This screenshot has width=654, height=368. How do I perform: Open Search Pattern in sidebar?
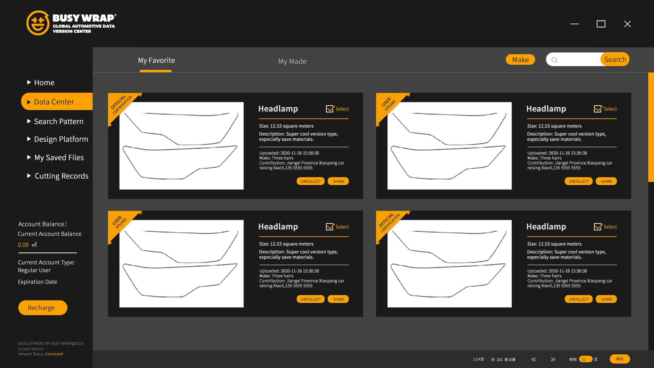pos(59,121)
